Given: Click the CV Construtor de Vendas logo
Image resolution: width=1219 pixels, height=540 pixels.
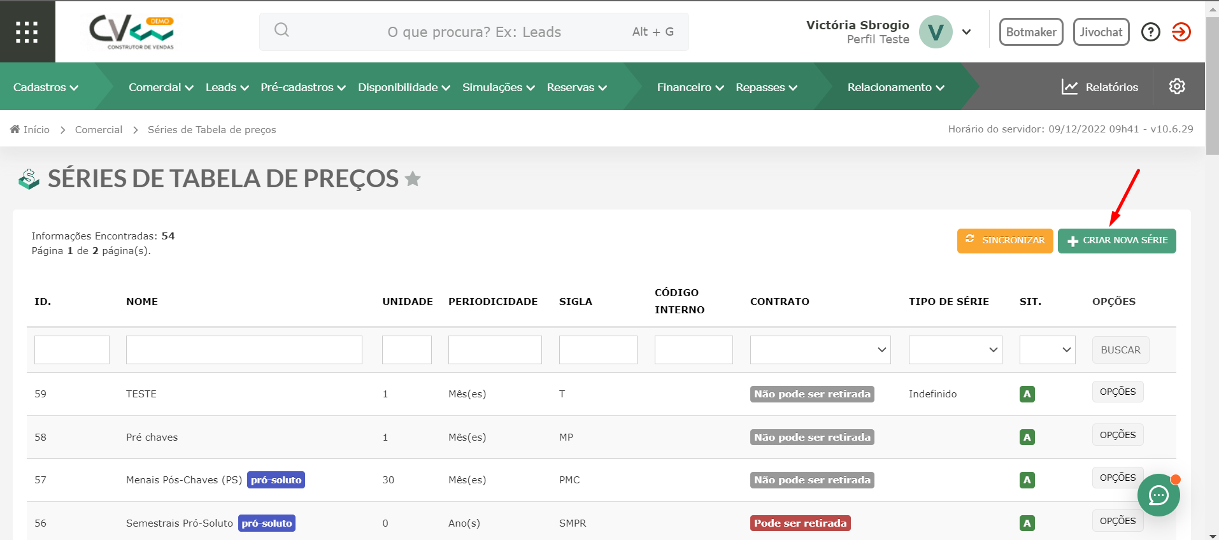Looking at the screenshot, I should [132, 32].
